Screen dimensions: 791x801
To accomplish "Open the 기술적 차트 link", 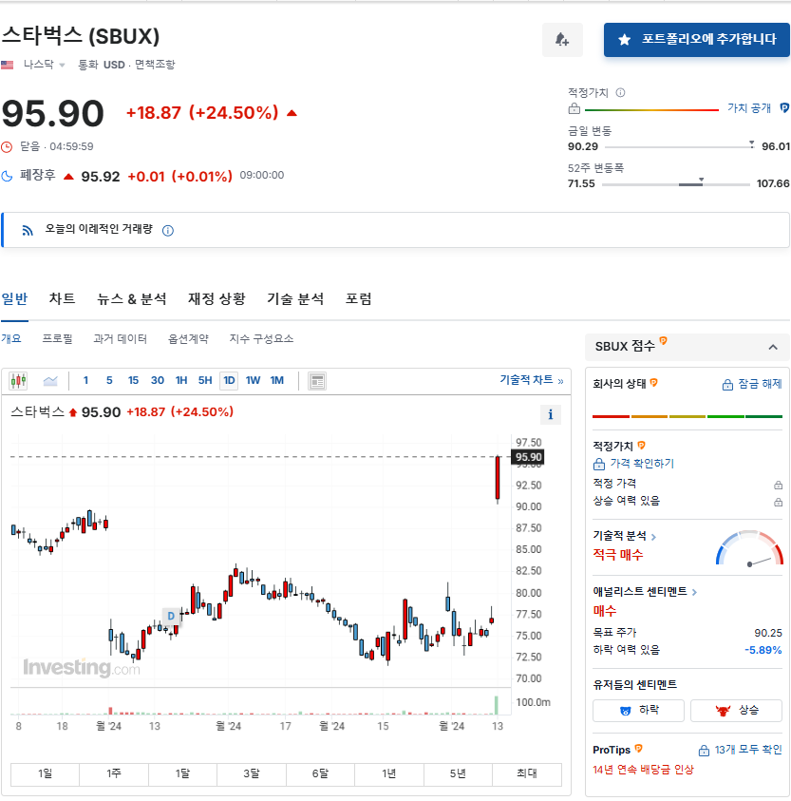I will (531, 379).
